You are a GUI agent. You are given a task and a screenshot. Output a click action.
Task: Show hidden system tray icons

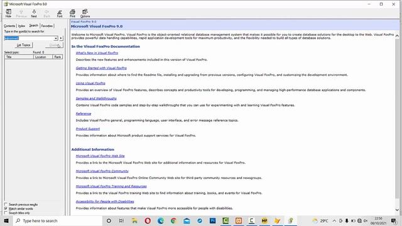coord(334,220)
